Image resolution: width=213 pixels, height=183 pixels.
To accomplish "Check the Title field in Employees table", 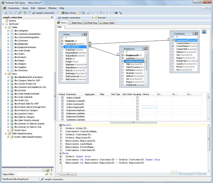I will (x=123, y=64).
